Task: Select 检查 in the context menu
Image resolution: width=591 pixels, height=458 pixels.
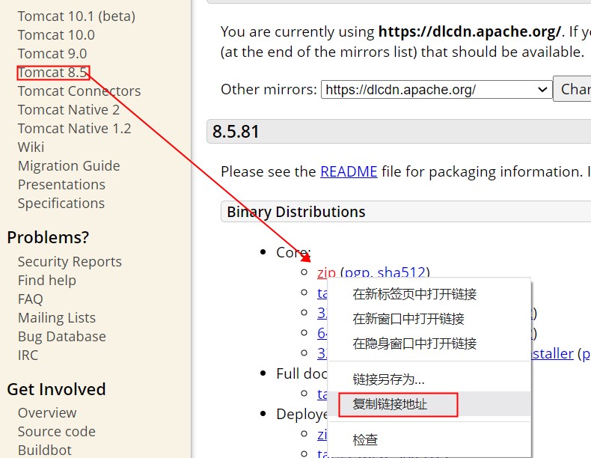Action: [365, 439]
